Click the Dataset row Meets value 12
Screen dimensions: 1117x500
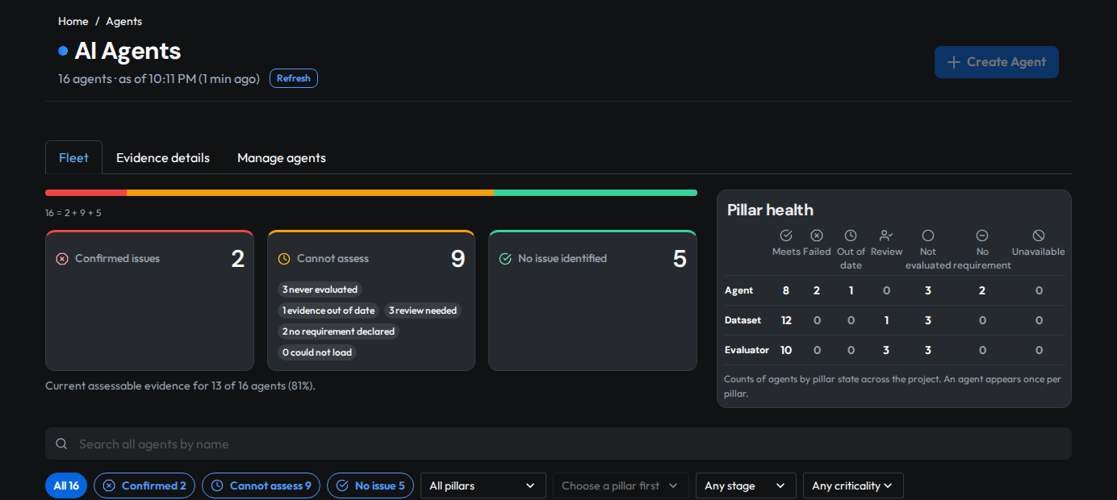tap(786, 320)
